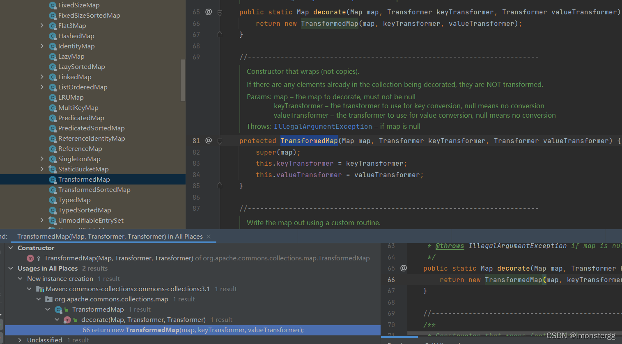The width and height of the screenshot is (622, 344).
Task: Expand the StaticBucketMap node
Action: 42,169
